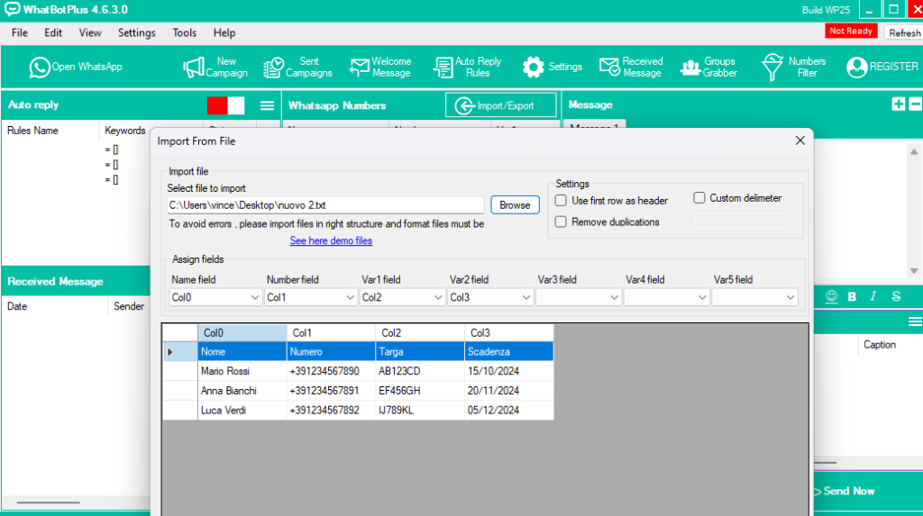Open the New Campaign megaphone icon

[x=194, y=68]
